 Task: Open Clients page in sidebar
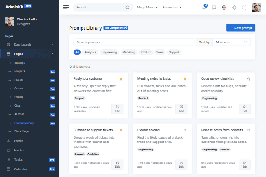tap(19, 80)
